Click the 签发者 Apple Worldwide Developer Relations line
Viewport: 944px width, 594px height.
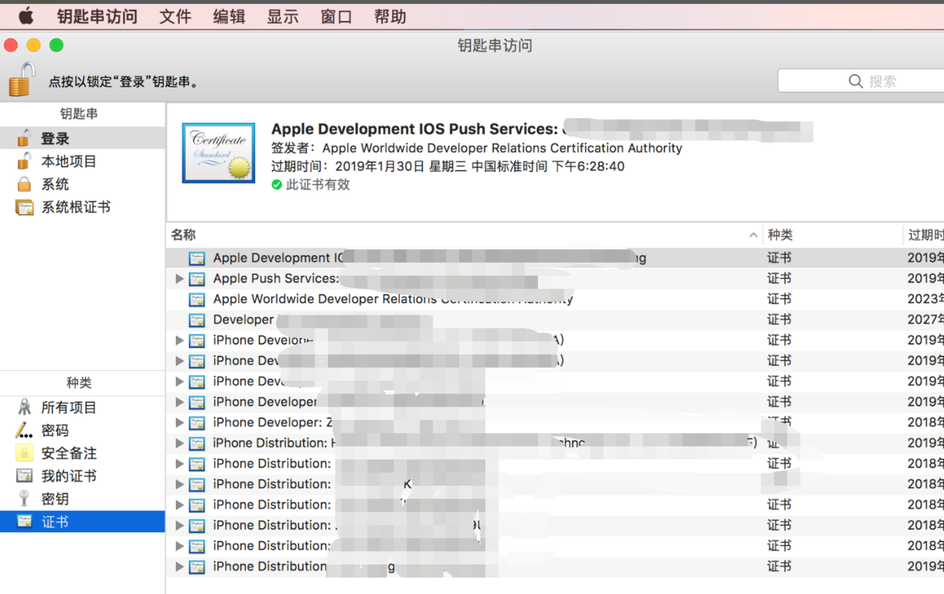click(x=477, y=148)
